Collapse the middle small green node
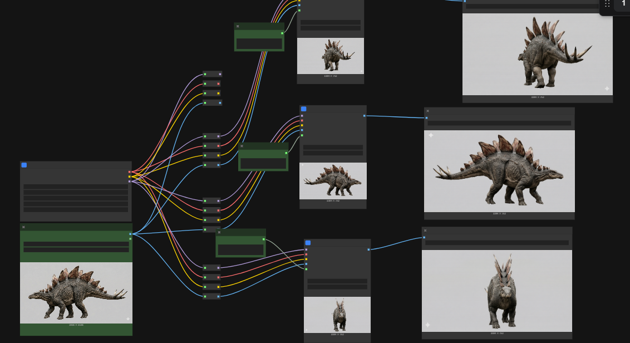The height and width of the screenshot is (343, 630). [242, 146]
